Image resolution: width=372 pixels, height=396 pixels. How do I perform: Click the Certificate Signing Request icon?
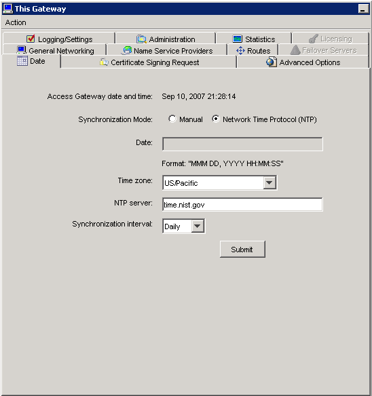pyautogui.click(x=104, y=62)
